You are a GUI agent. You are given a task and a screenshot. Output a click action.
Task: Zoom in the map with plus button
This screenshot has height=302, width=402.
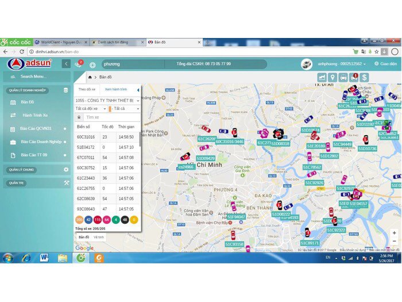tap(395, 232)
